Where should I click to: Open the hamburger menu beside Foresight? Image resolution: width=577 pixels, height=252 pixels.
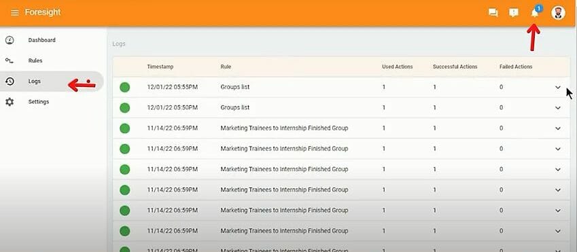[x=15, y=13]
